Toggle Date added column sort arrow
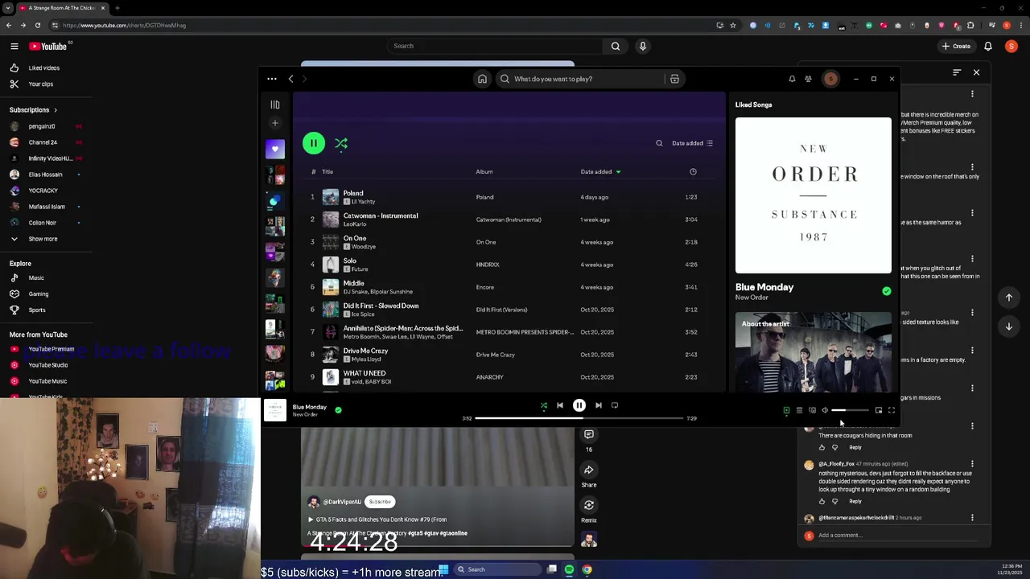This screenshot has height=579, width=1030. click(618, 171)
